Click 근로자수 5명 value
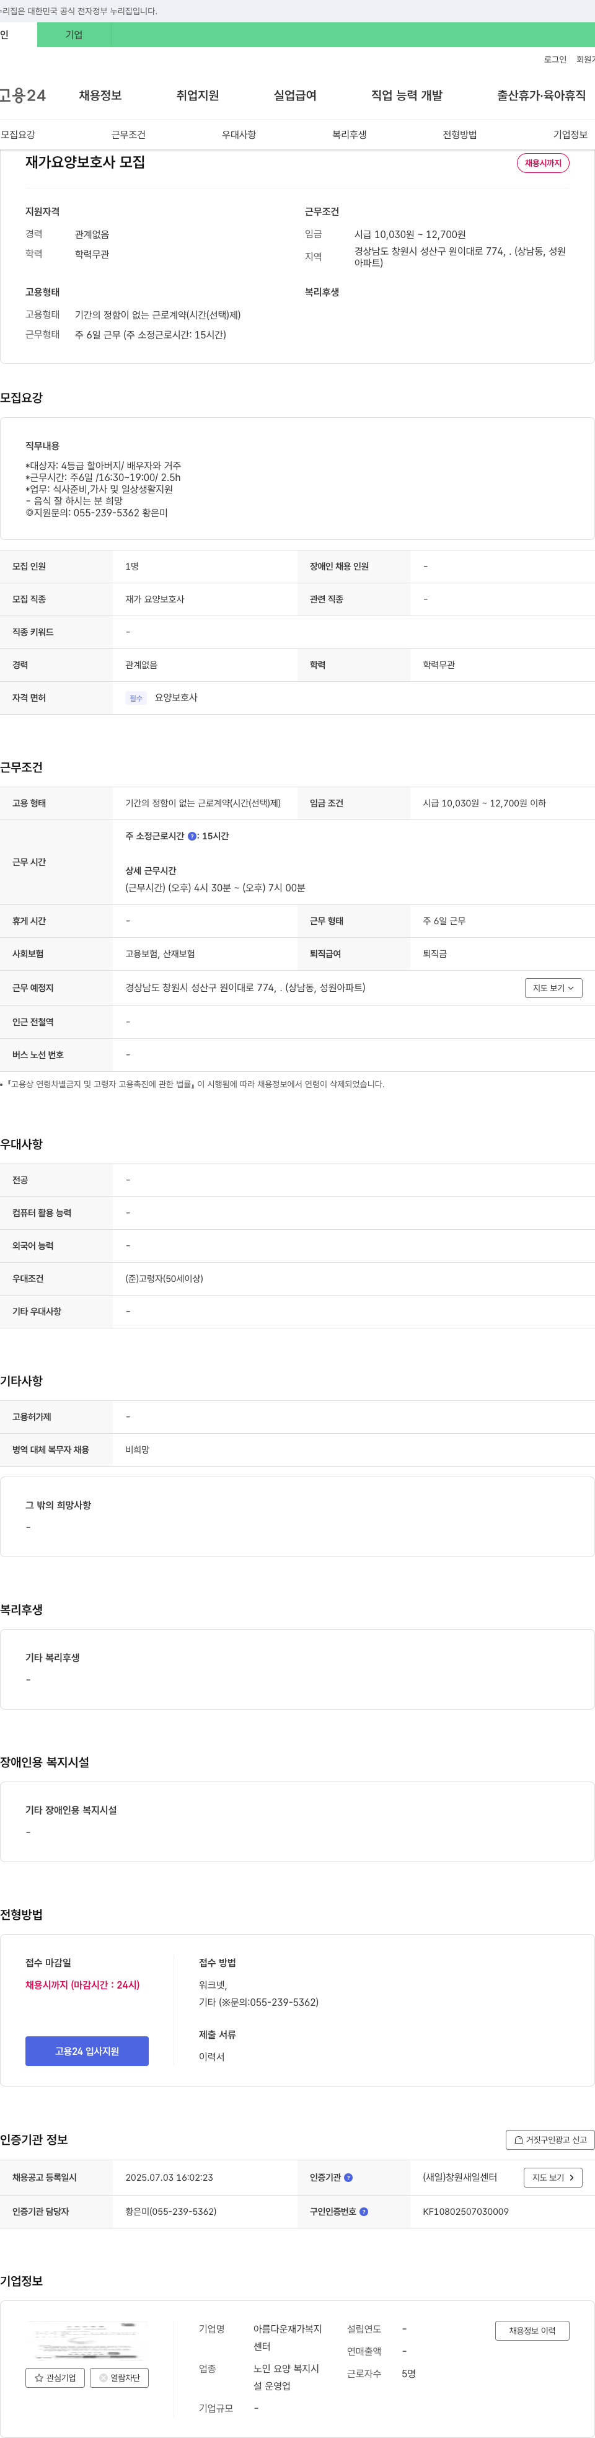 pos(408,2373)
